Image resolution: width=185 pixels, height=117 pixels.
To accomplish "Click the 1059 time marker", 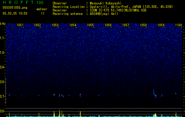I will [161, 25].
